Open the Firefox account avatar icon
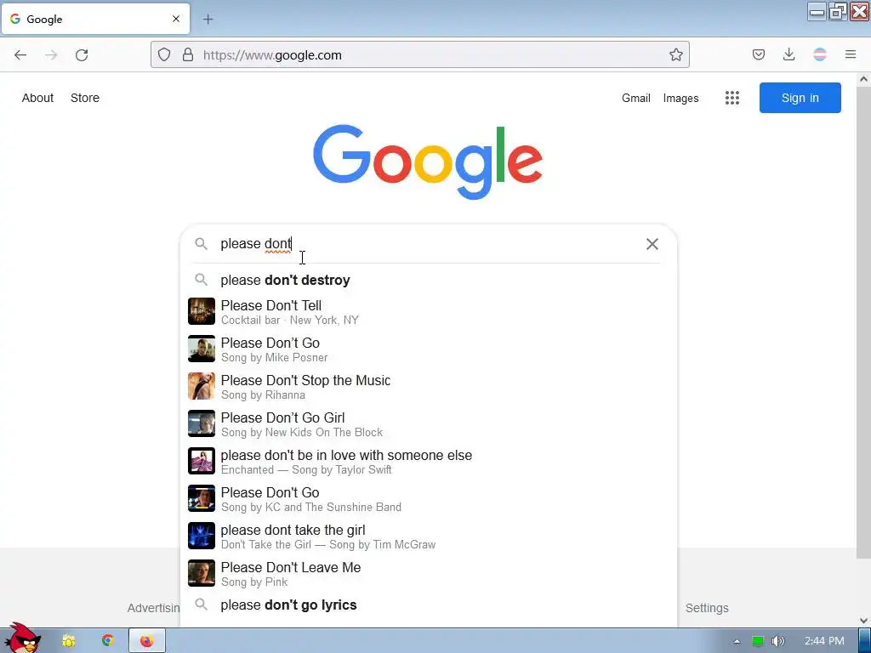Viewport: 871px width, 653px height. point(819,54)
